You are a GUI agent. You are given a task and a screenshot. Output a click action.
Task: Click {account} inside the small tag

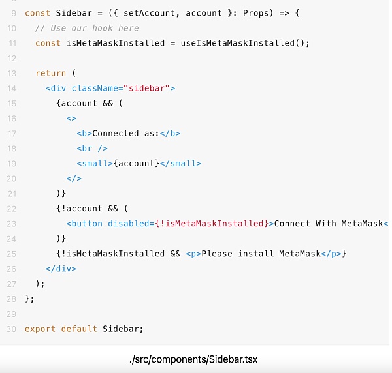click(136, 163)
